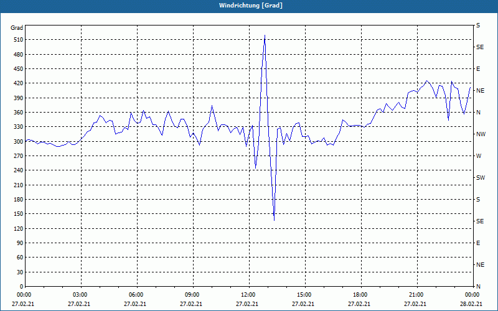The width and height of the screenshot is (498, 311).
Task: Click the left-axis tick label '180'
Action: pos(19,200)
